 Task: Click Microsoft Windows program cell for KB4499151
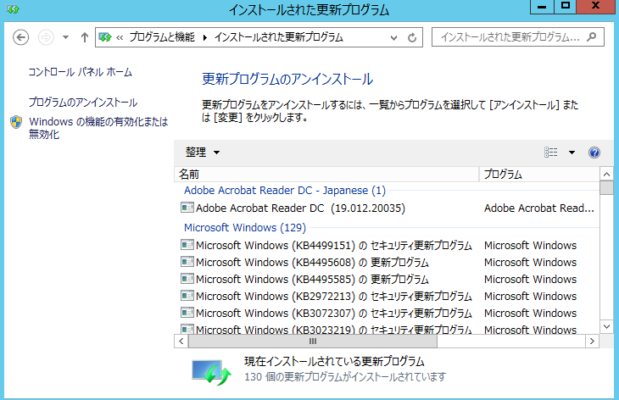pyautogui.click(x=530, y=246)
